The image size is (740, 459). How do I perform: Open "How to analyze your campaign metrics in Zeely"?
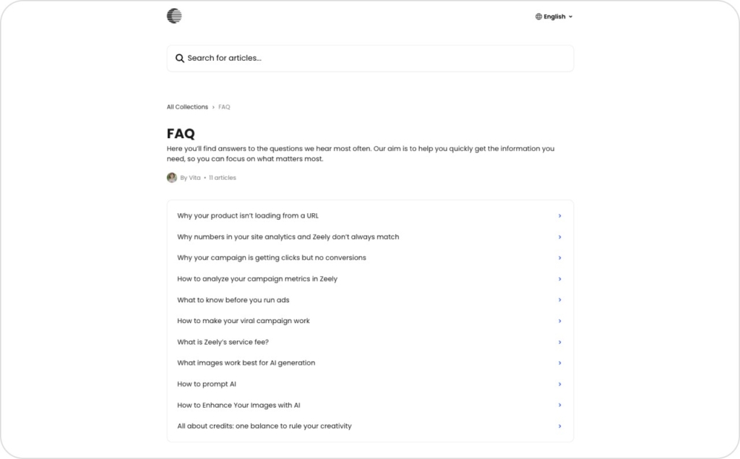click(257, 279)
